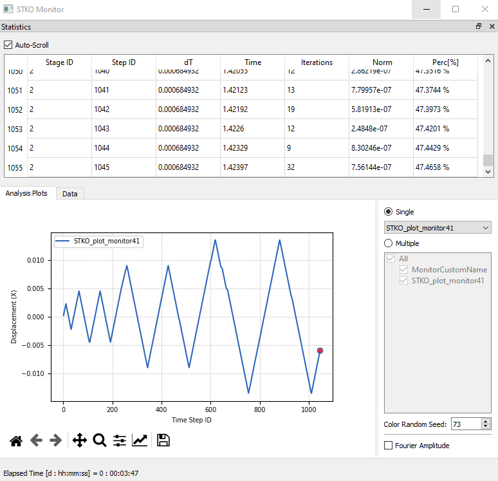Click Perc cell 47.4658 %

[445, 167]
